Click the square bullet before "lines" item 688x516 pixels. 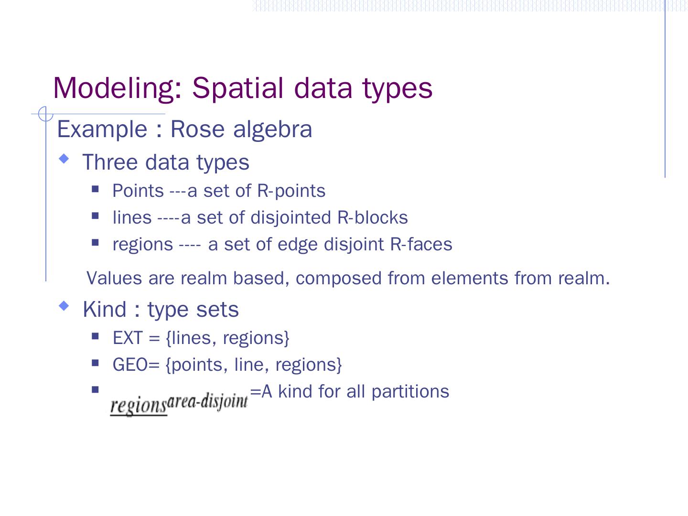(x=95, y=216)
